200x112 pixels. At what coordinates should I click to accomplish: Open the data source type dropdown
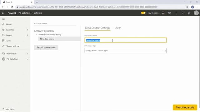(126, 50)
